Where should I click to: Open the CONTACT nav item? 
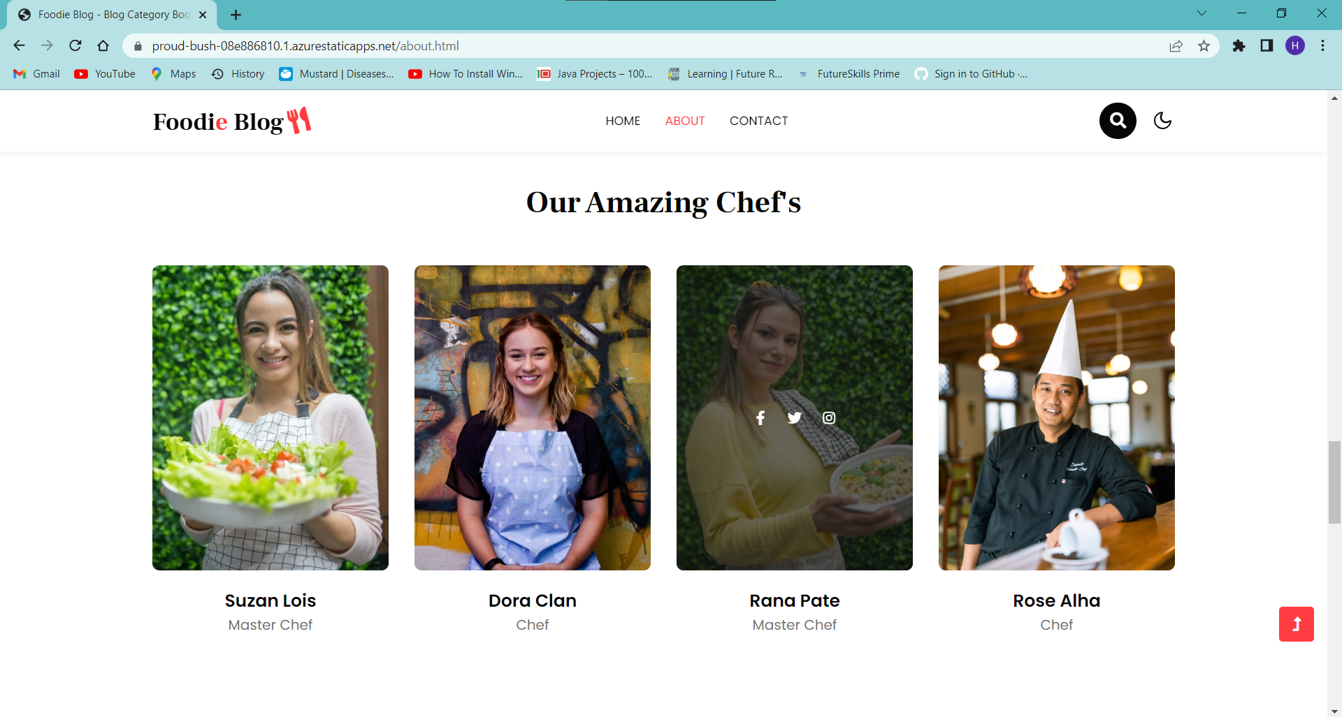click(x=759, y=121)
